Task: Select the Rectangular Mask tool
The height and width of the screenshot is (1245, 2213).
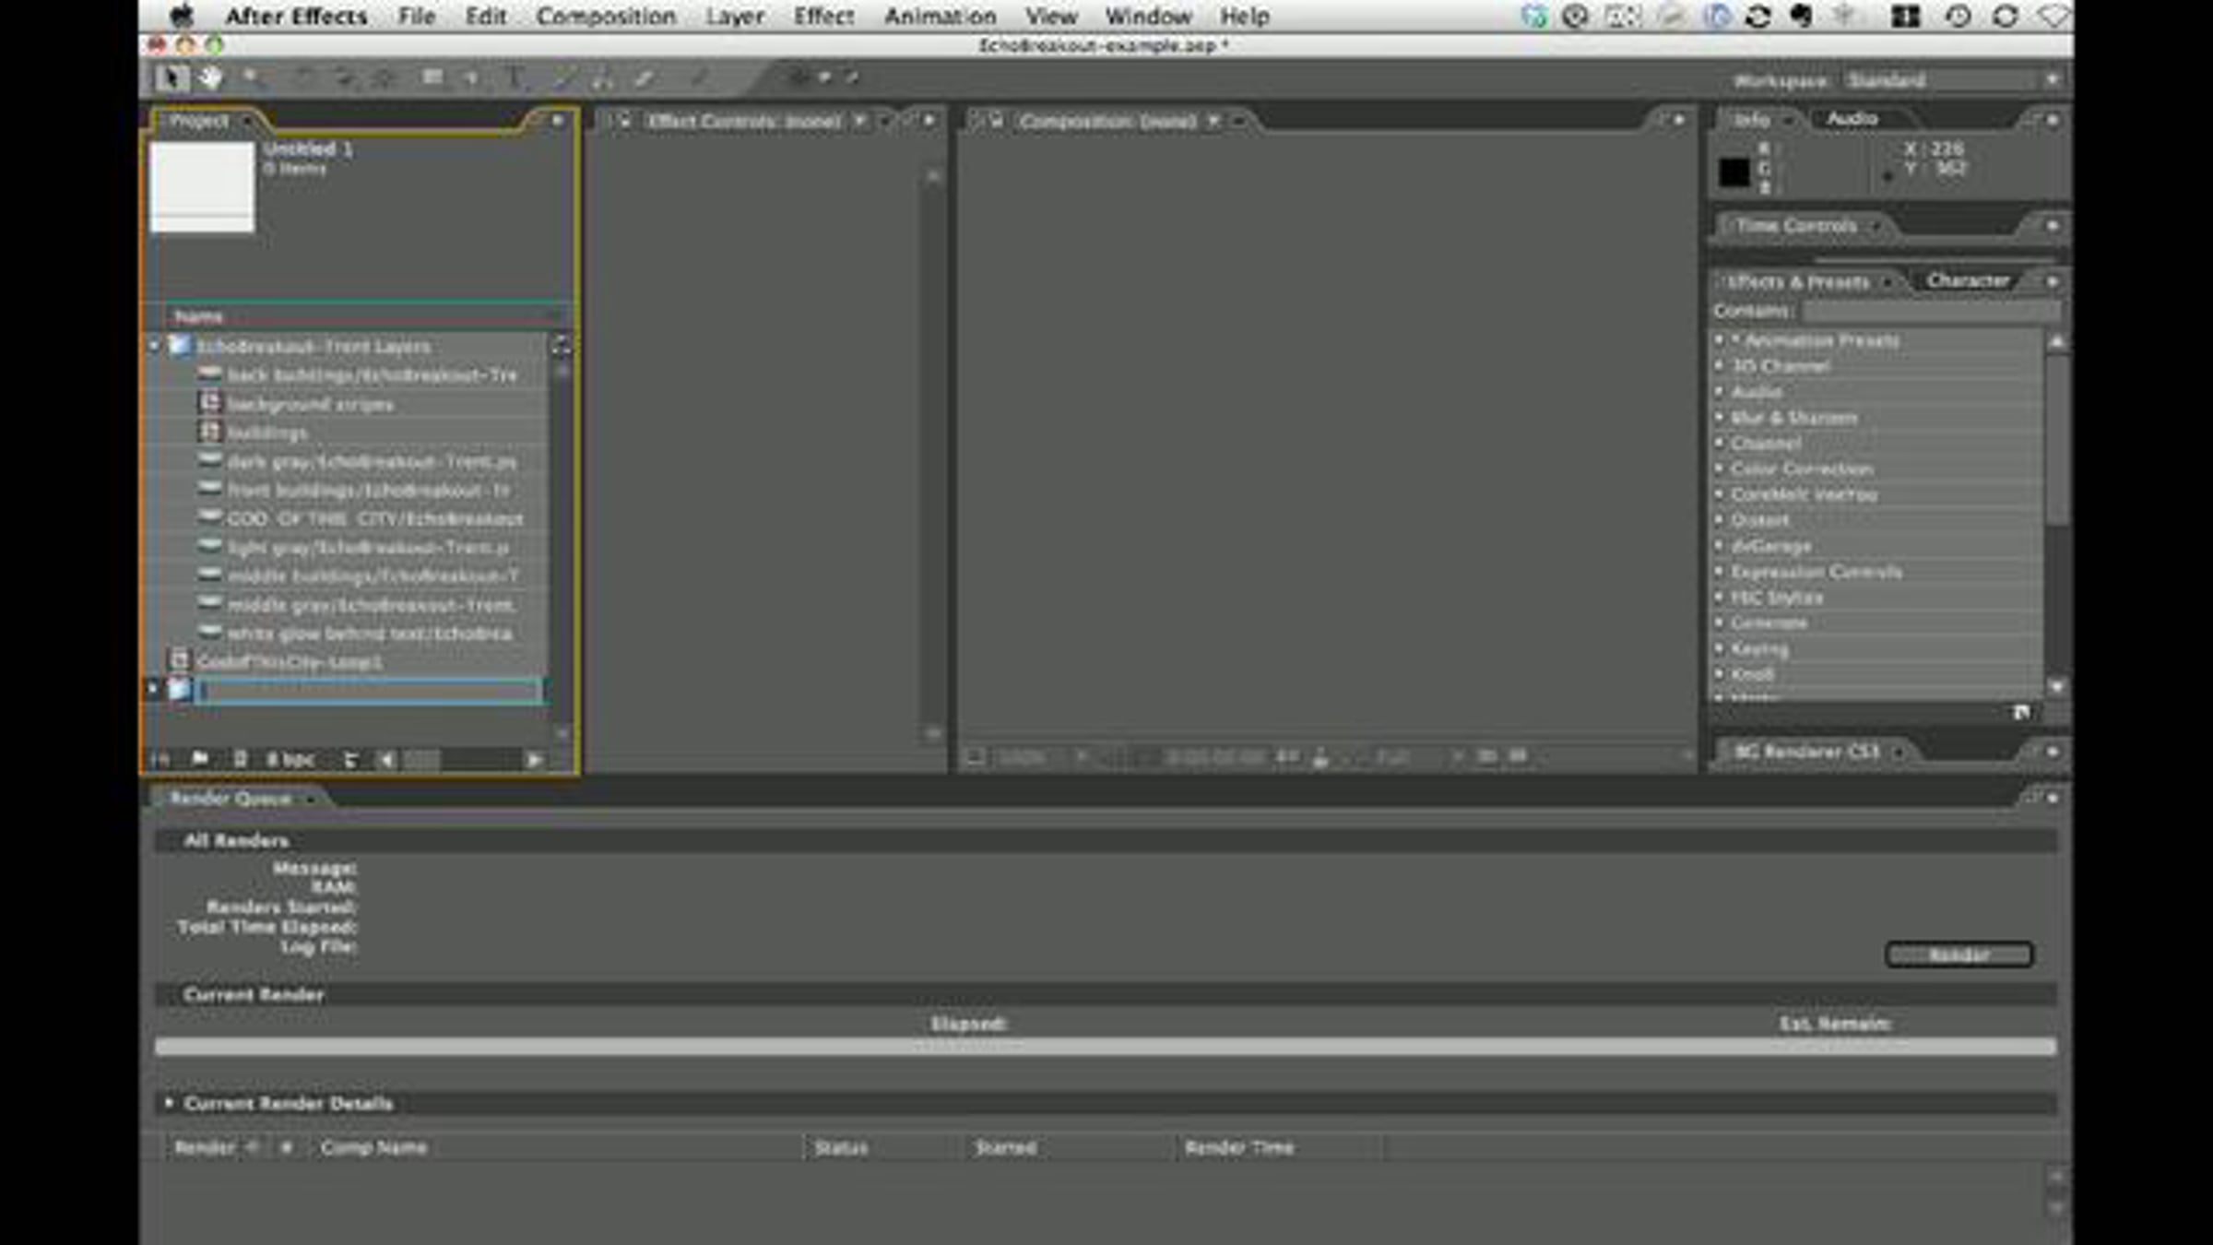Action: (x=432, y=78)
